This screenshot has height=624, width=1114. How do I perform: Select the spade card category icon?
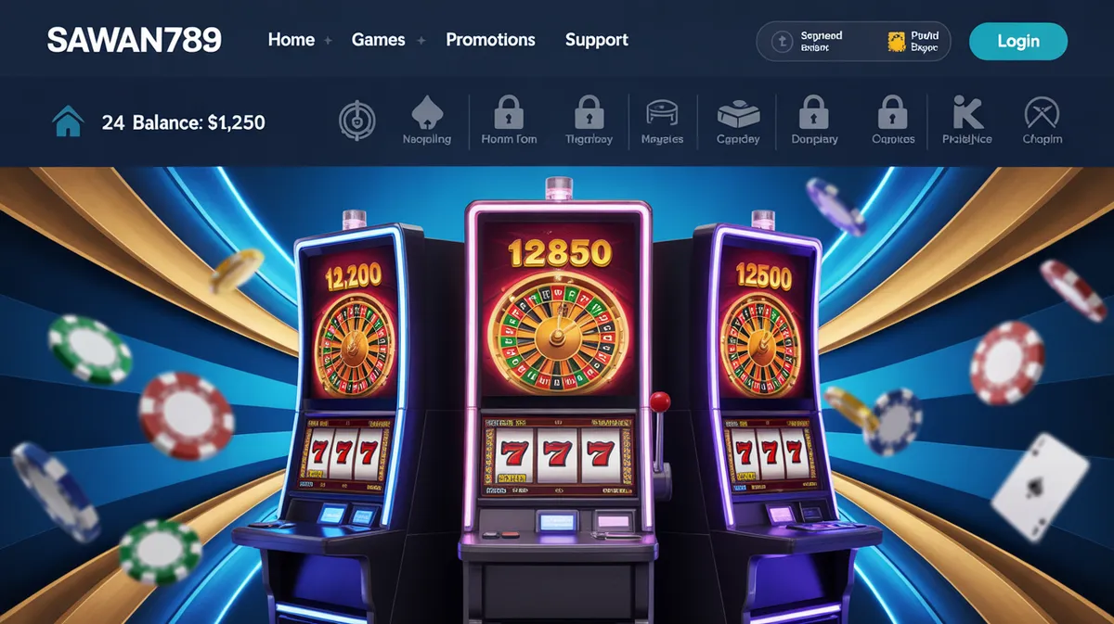(427, 114)
